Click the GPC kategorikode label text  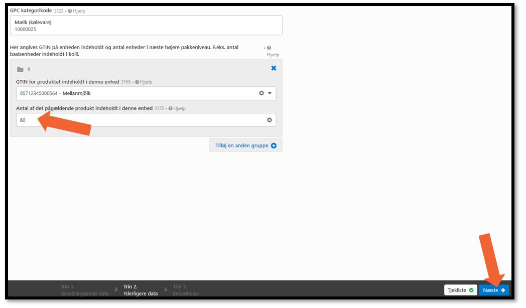click(31, 11)
